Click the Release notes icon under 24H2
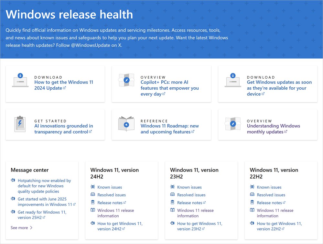This screenshot has height=244, width=323. pyautogui.click(x=93, y=202)
